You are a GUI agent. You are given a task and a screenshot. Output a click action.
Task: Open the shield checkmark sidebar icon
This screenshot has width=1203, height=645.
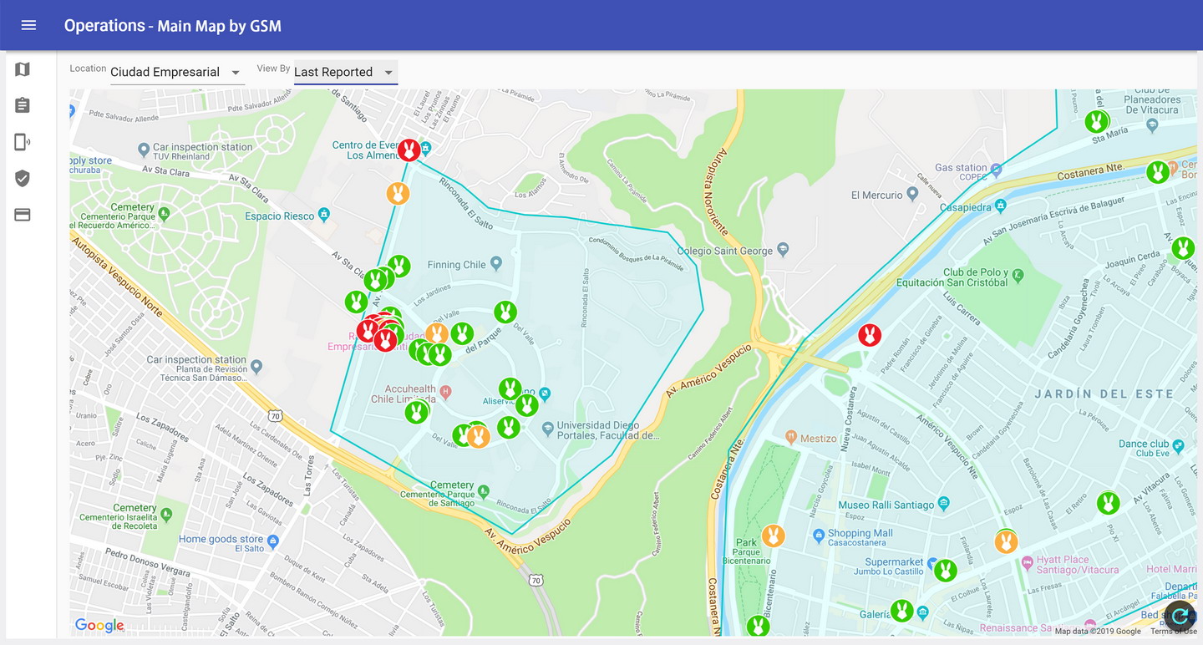(x=23, y=178)
